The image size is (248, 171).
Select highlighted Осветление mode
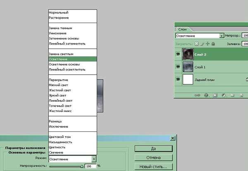73,59
